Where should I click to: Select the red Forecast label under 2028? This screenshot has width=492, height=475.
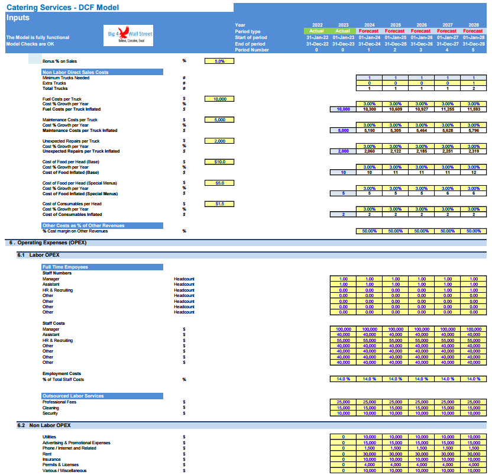[x=472, y=31]
